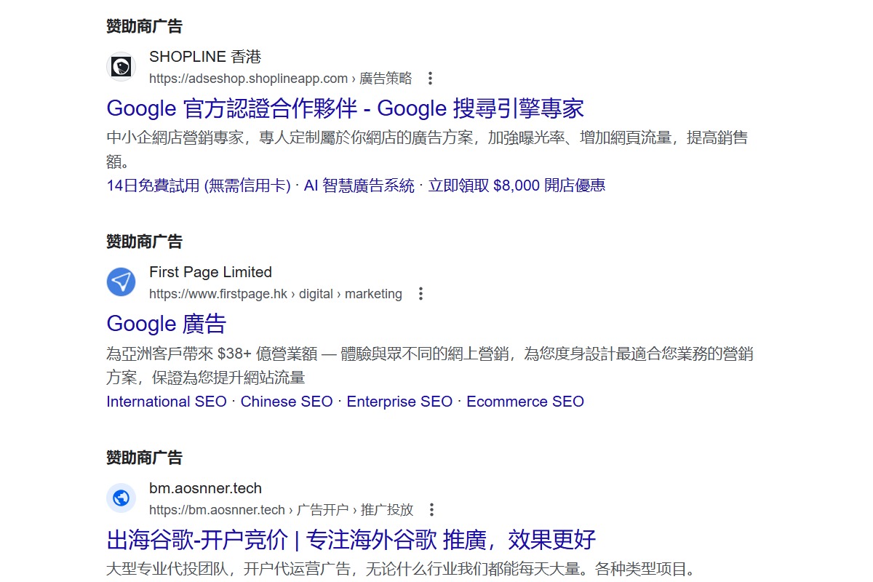Open the 'Google 官方認證合作夥伴' ad headline
The width and height of the screenshot is (873, 582).
pos(345,108)
